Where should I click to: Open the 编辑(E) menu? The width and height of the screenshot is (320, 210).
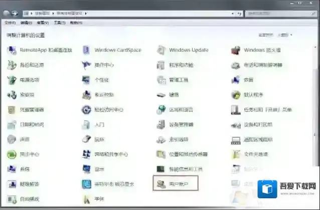point(26,23)
